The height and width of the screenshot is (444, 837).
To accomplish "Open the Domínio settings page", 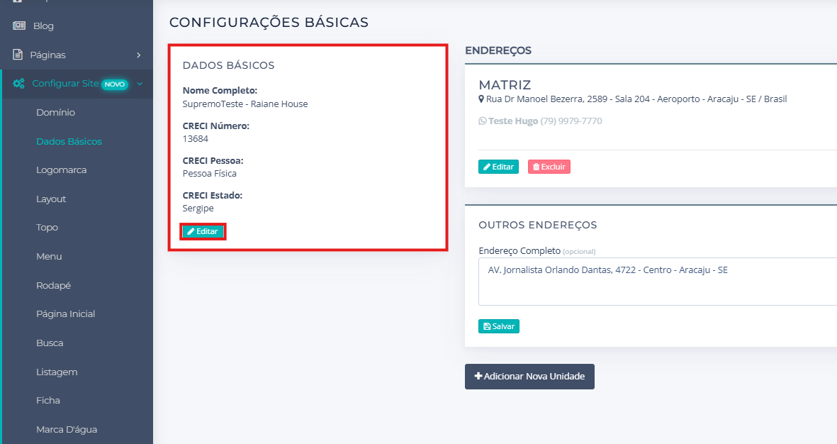I will click(55, 113).
